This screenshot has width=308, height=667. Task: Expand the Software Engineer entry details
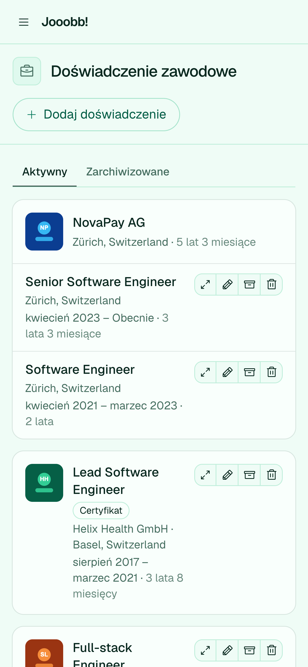[205, 372]
